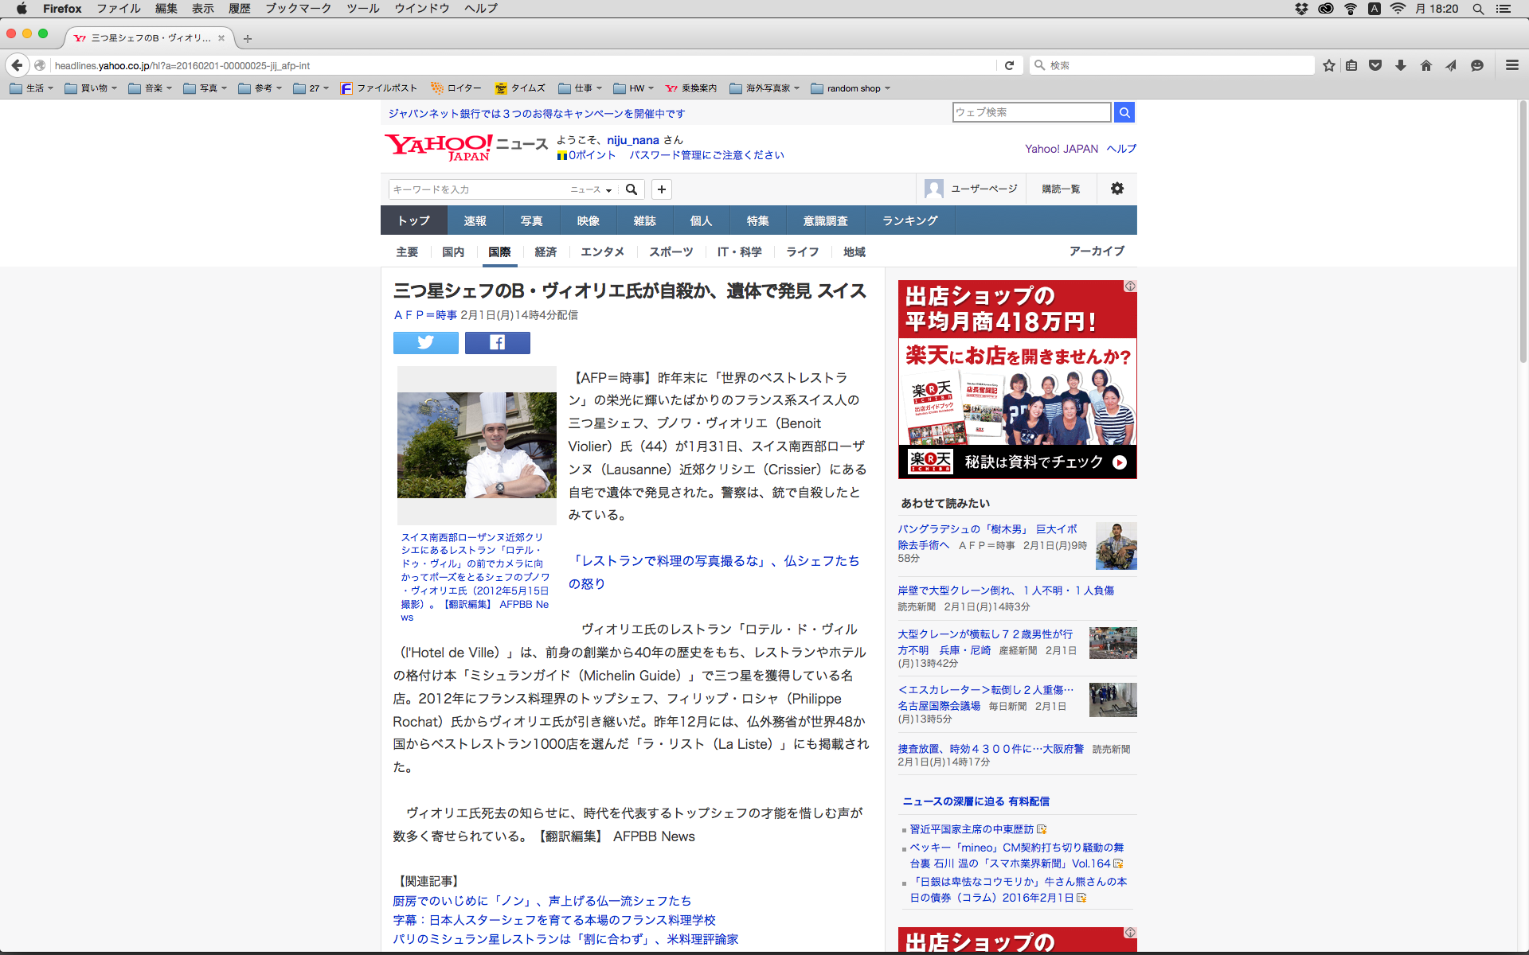Click the plus button beside keyword search
This screenshot has width=1529, height=955.
[x=661, y=189]
